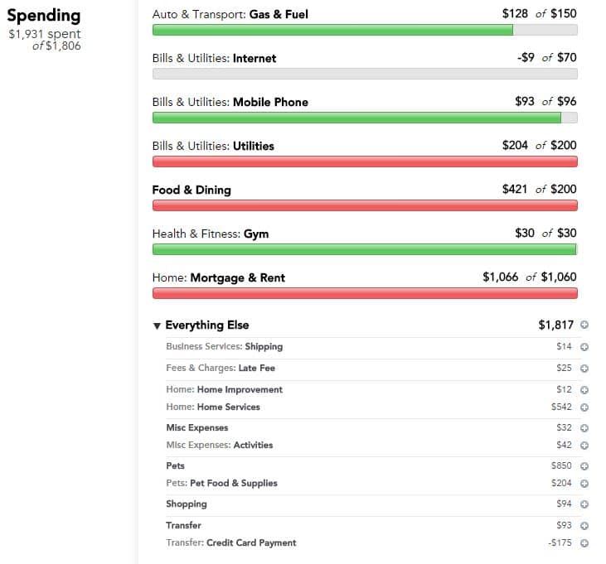Click the Utilities red progress bar
Viewport: 606px width, 564px height.
(365, 161)
